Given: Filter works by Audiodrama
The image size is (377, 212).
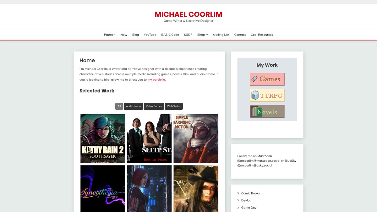Looking at the screenshot, I should point(134,106).
